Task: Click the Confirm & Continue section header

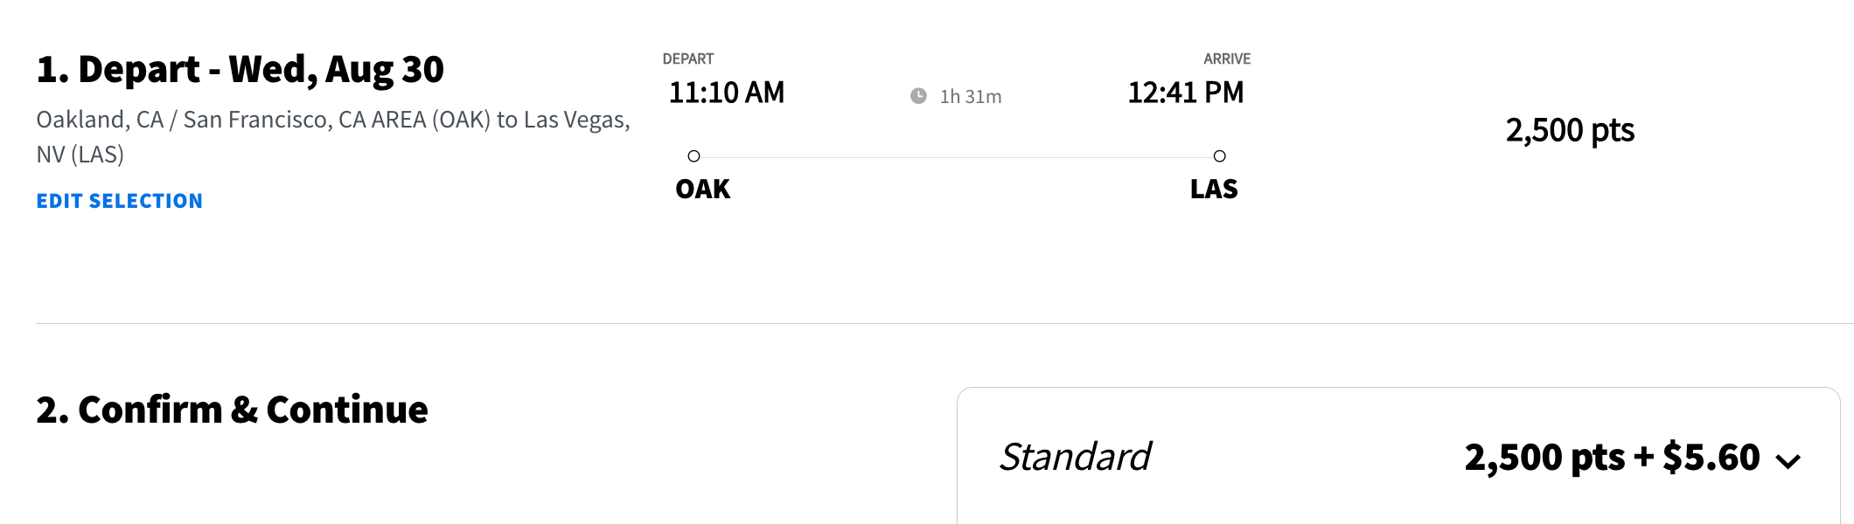Action: coord(231,407)
